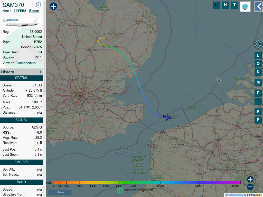Click the London label on map
Screen dimensions: 263x197
coord(81,96)
